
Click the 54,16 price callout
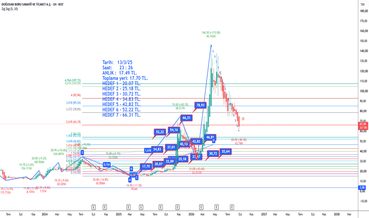coord(174,130)
